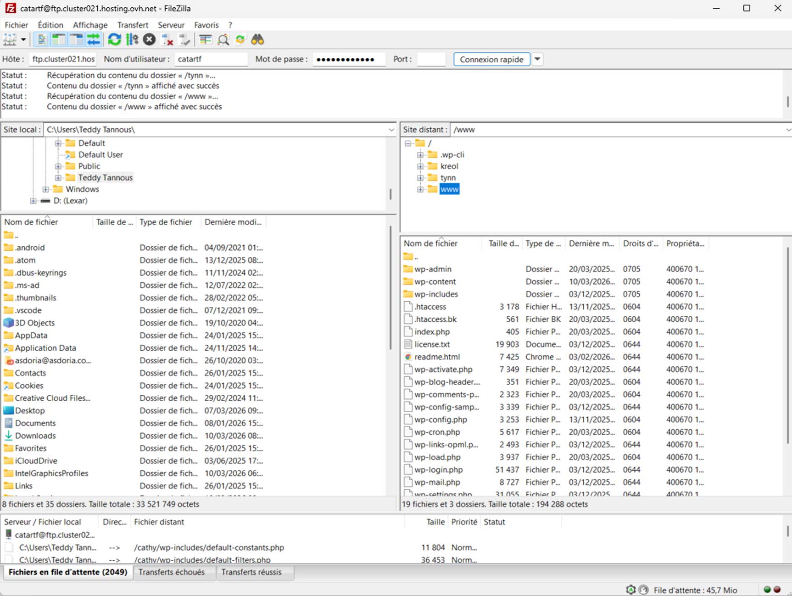Sort remote files by Nom de fichier
Image resolution: width=792 pixels, height=596 pixels.
click(430, 243)
